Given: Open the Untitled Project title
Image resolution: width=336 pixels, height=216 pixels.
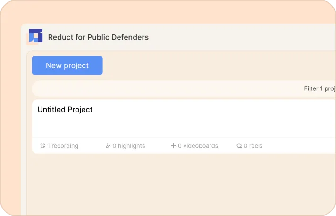Looking at the screenshot, I should tap(65, 110).
